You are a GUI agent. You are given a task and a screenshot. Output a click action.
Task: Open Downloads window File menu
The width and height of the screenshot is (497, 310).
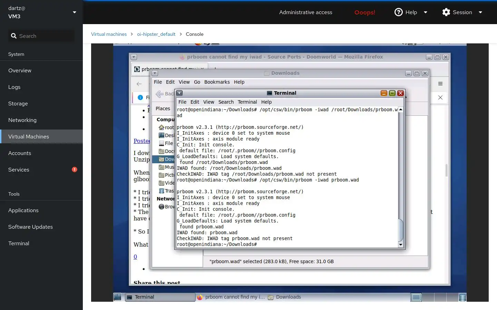158,82
